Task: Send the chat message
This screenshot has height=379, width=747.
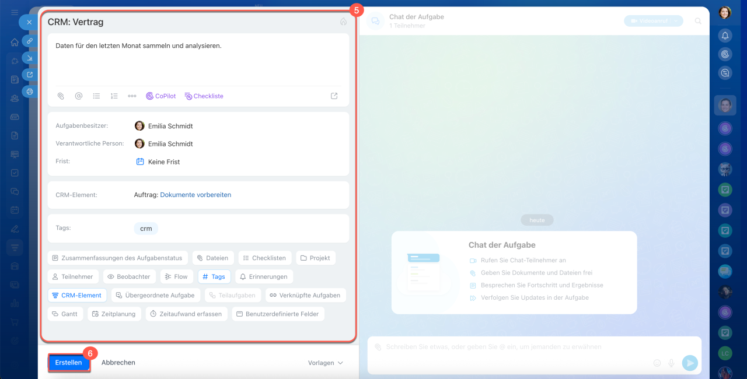Action: pyautogui.click(x=690, y=363)
